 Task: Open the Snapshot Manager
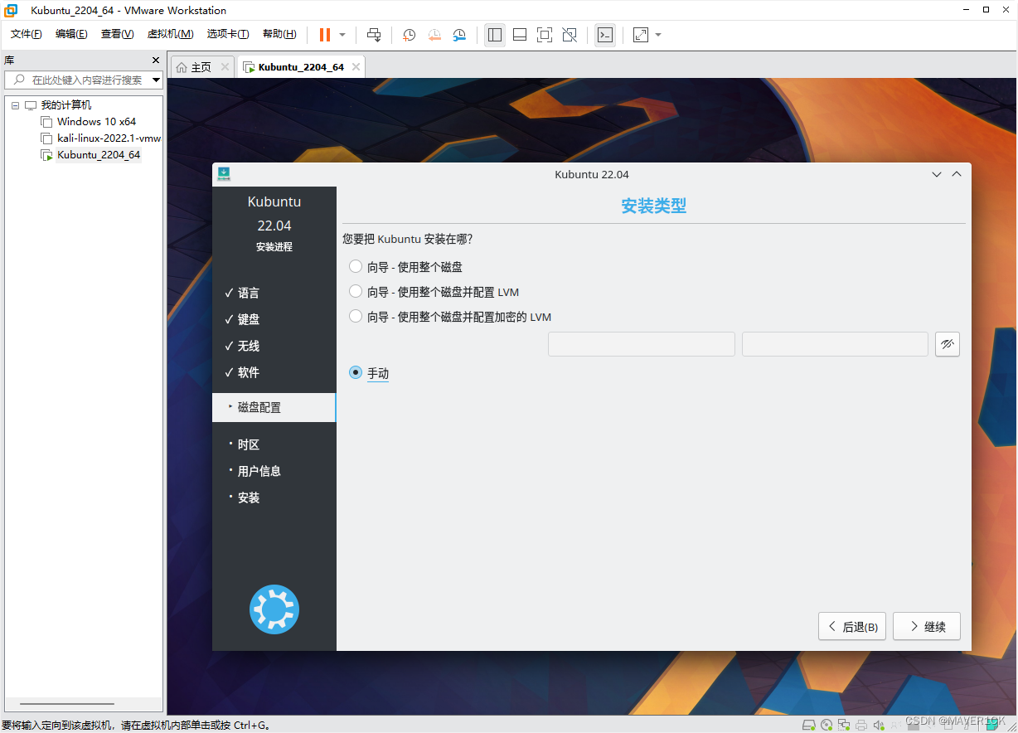coord(459,35)
